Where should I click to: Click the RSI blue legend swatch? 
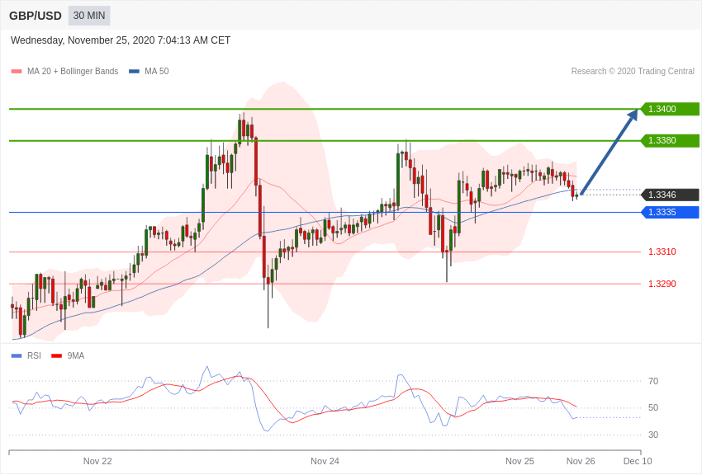pos(17,356)
